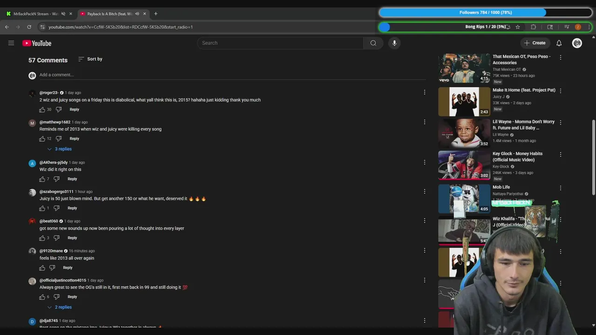The height and width of the screenshot is (335, 596).
Task: Focus the YouTube Search box
Action: coord(280,43)
